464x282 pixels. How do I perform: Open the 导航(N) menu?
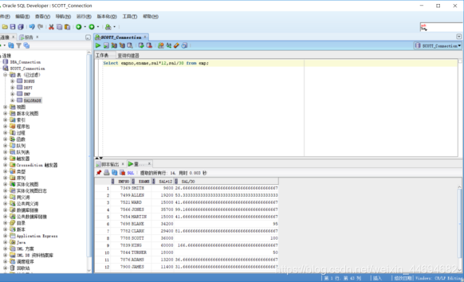tap(63, 17)
